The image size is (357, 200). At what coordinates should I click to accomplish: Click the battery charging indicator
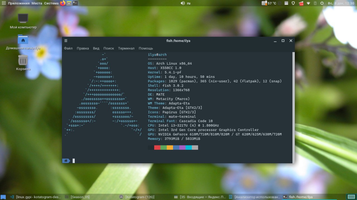315,3
